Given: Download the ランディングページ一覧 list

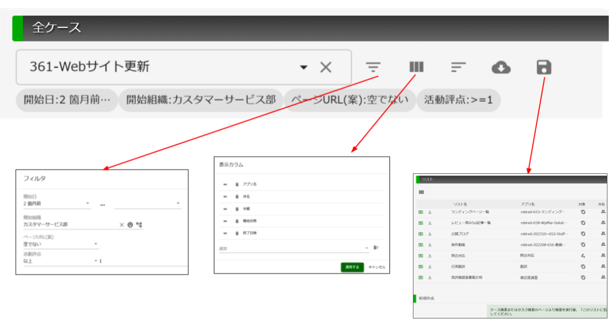Looking at the screenshot, I should click(430, 211).
